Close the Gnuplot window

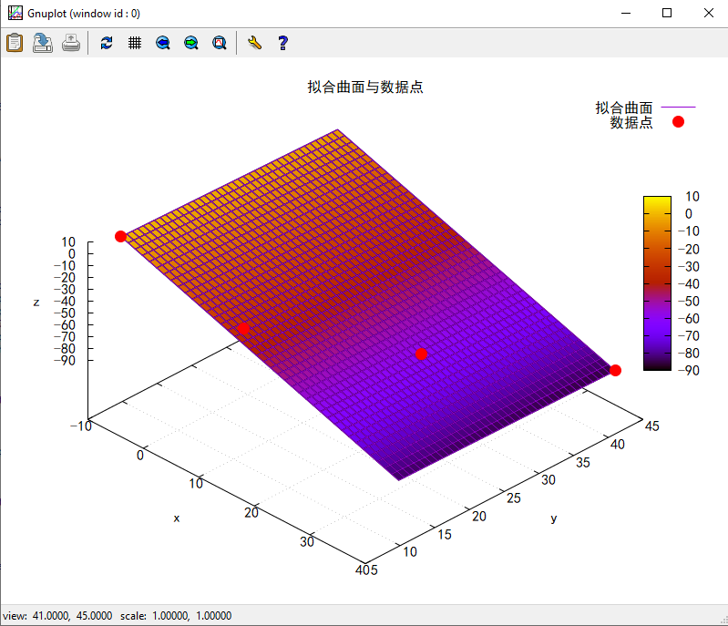pyautogui.click(x=709, y=13)
